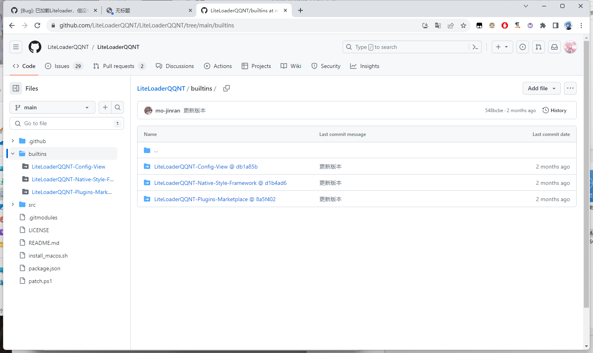Image resolution: width=593 pixels, height=353 pixels.
Task: Switch to the 无标题 browser tab
Action: pos(149,10)
